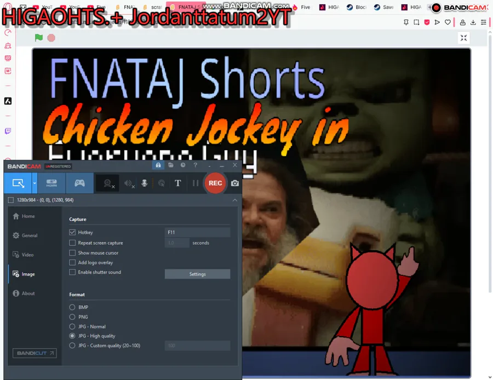
Task: Open the screen recording mode dropdown arrow
Action: (35, 183)
